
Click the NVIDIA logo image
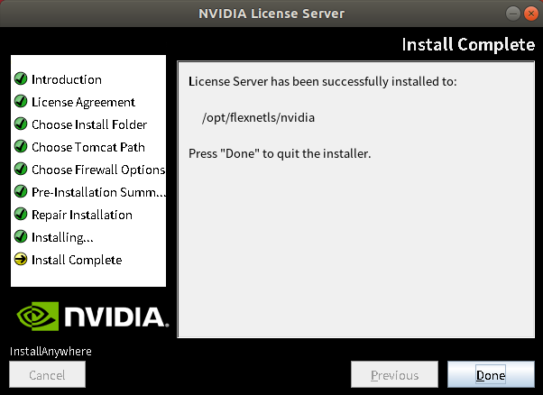tap(92, 316)
